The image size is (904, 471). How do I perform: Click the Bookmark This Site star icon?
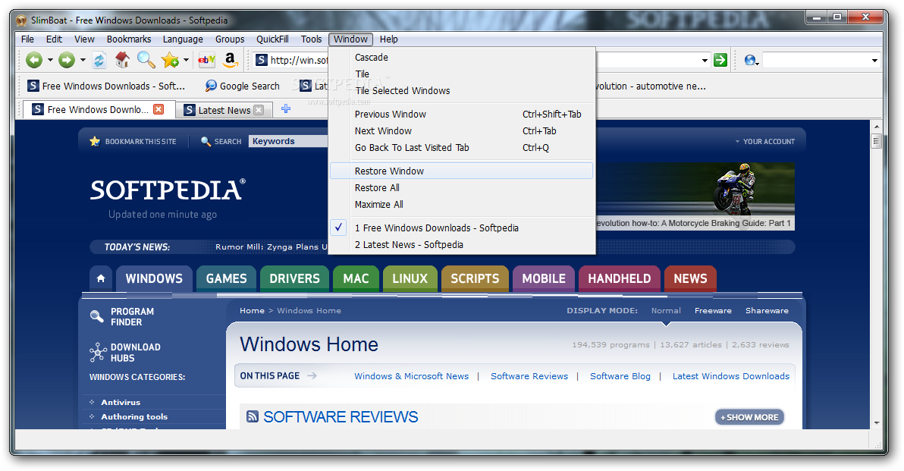coord(95,141)
